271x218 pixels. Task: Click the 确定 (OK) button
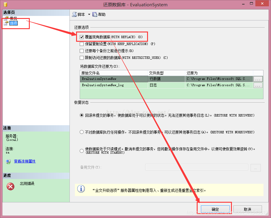[x=215, y=209]
